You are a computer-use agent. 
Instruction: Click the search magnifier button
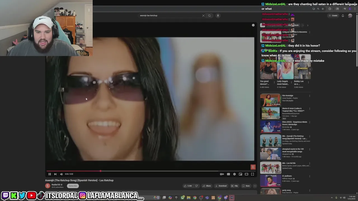click(209, 16)
